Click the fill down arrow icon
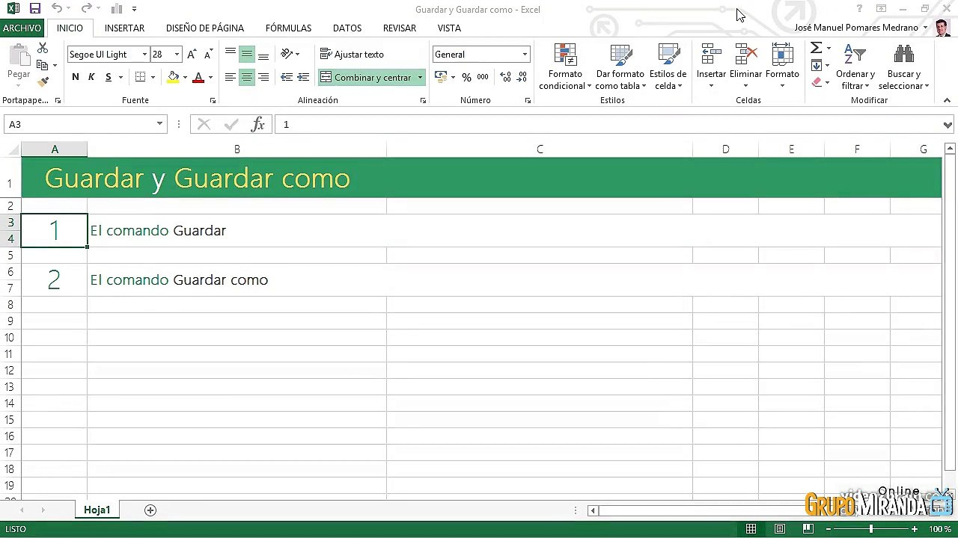Viewport: 958px width, 538px height. [817, 66]
